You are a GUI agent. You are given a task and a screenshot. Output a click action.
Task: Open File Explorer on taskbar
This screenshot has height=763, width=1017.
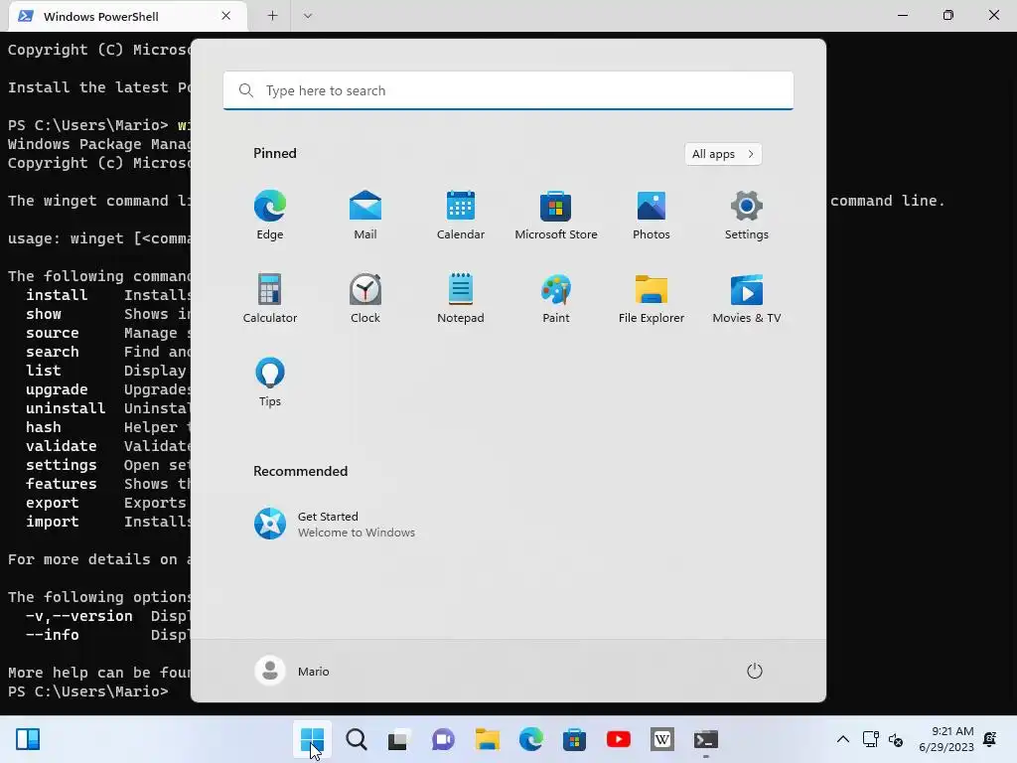pos(487,739)
